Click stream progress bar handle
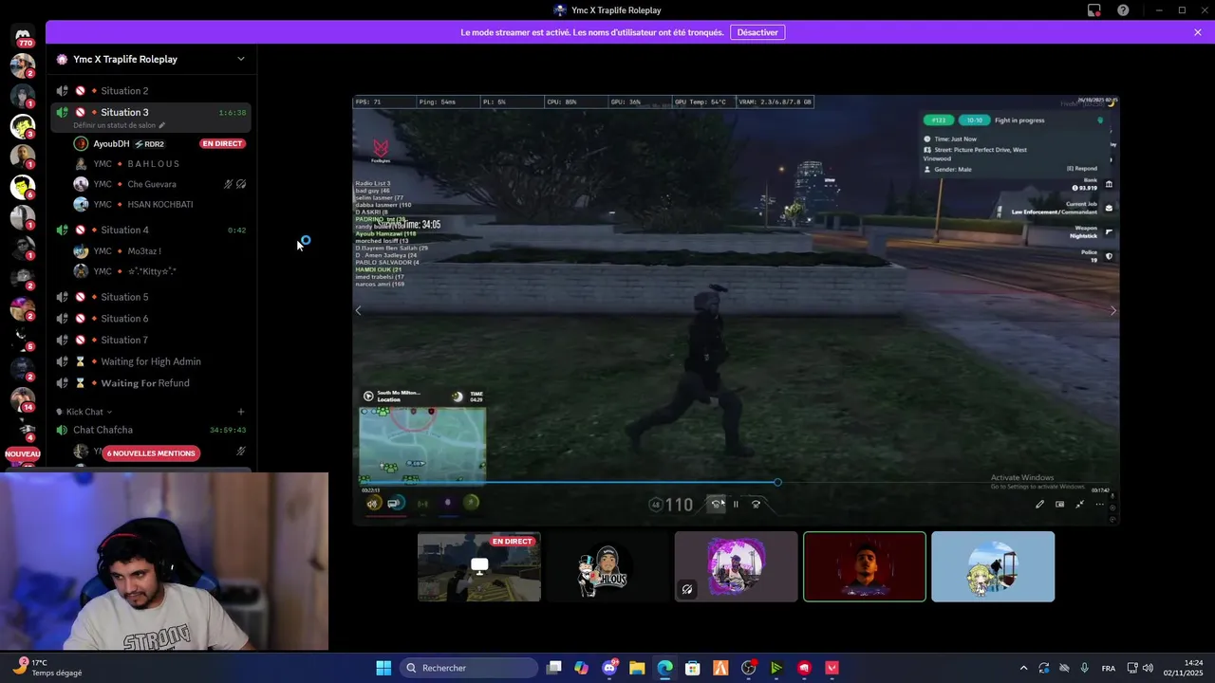Viewport: 1215px width, 683px height. click(777, 483)
